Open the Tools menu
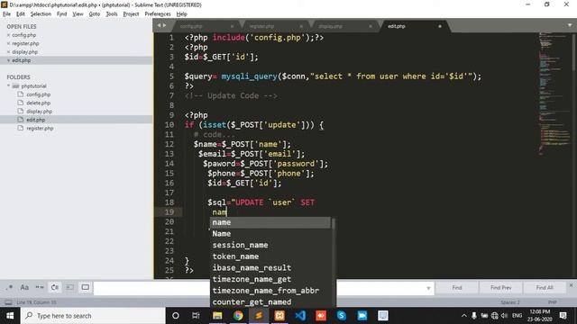Image resolution: width=577 pixels, height=324 pixels. [x=112, y=14]
